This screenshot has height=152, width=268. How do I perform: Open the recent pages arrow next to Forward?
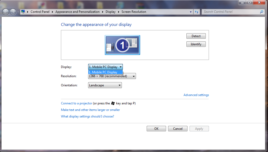tap(18, 12)
